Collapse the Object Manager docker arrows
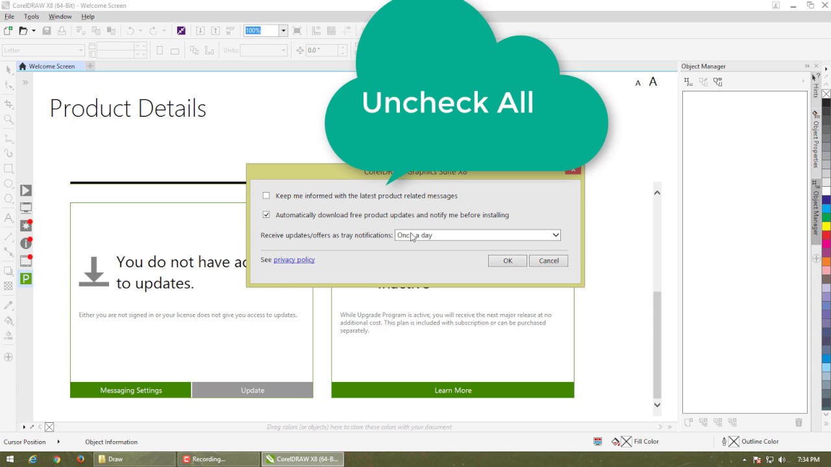 point(807,66)
